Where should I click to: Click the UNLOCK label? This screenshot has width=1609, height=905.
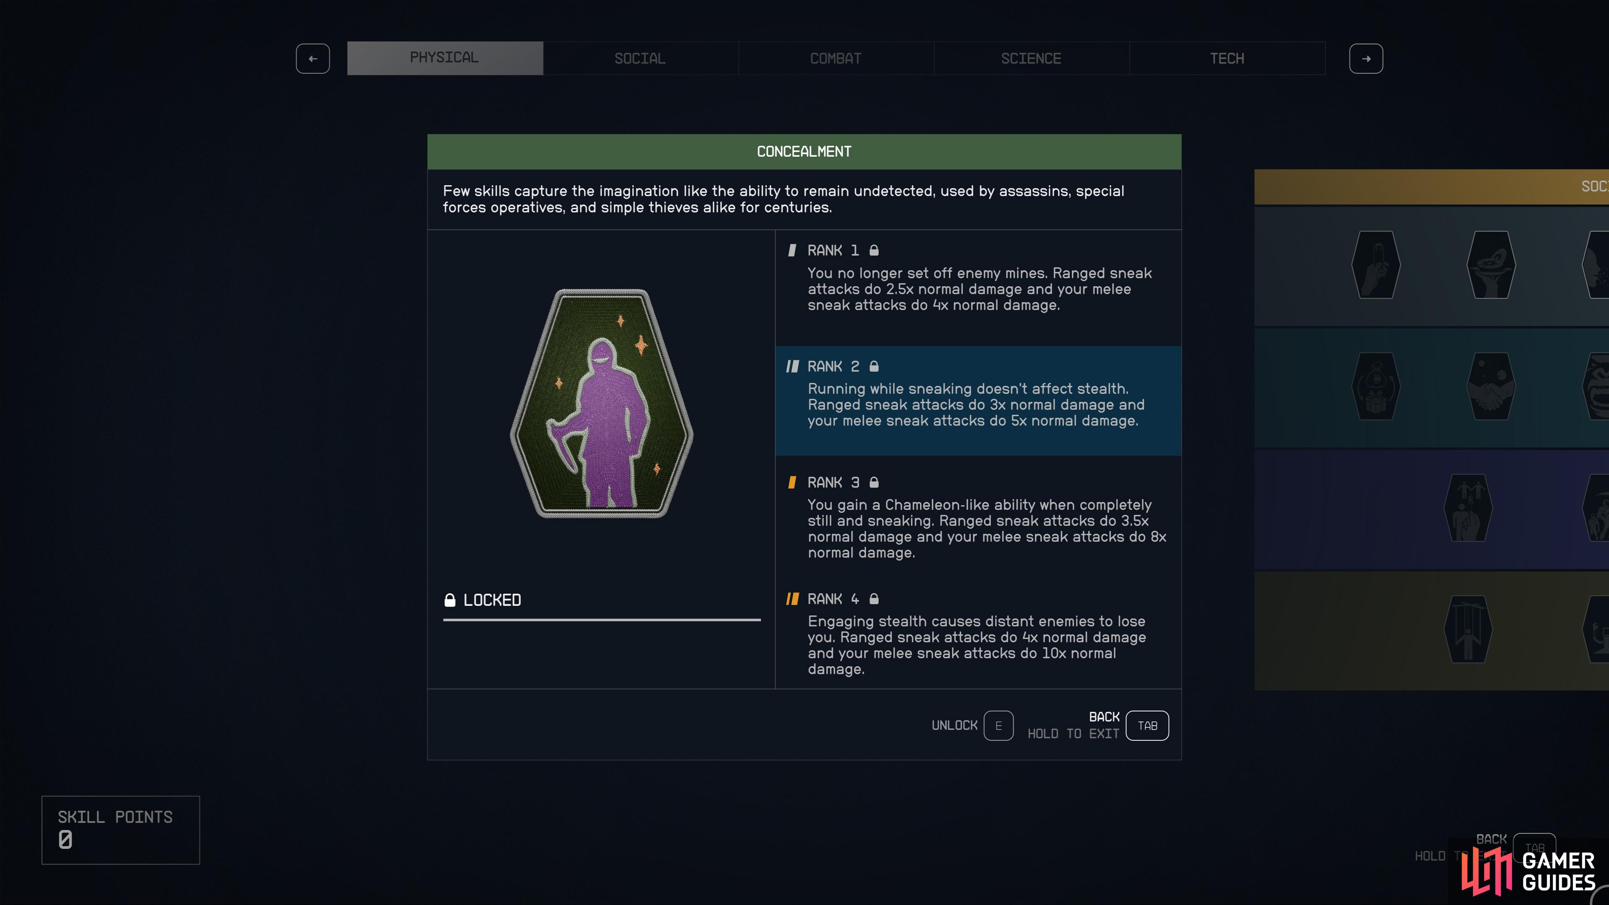point(955,726)
